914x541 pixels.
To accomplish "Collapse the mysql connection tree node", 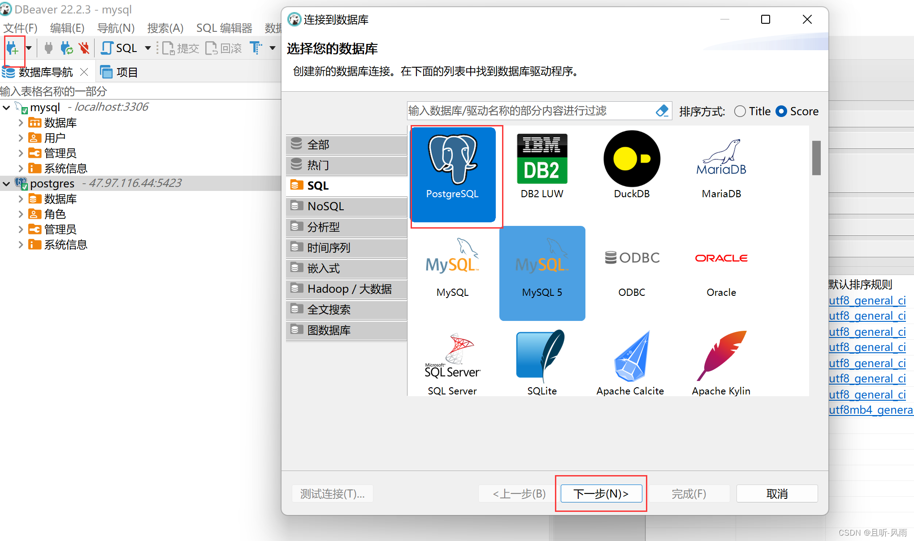I will click(x=7, y=107).
